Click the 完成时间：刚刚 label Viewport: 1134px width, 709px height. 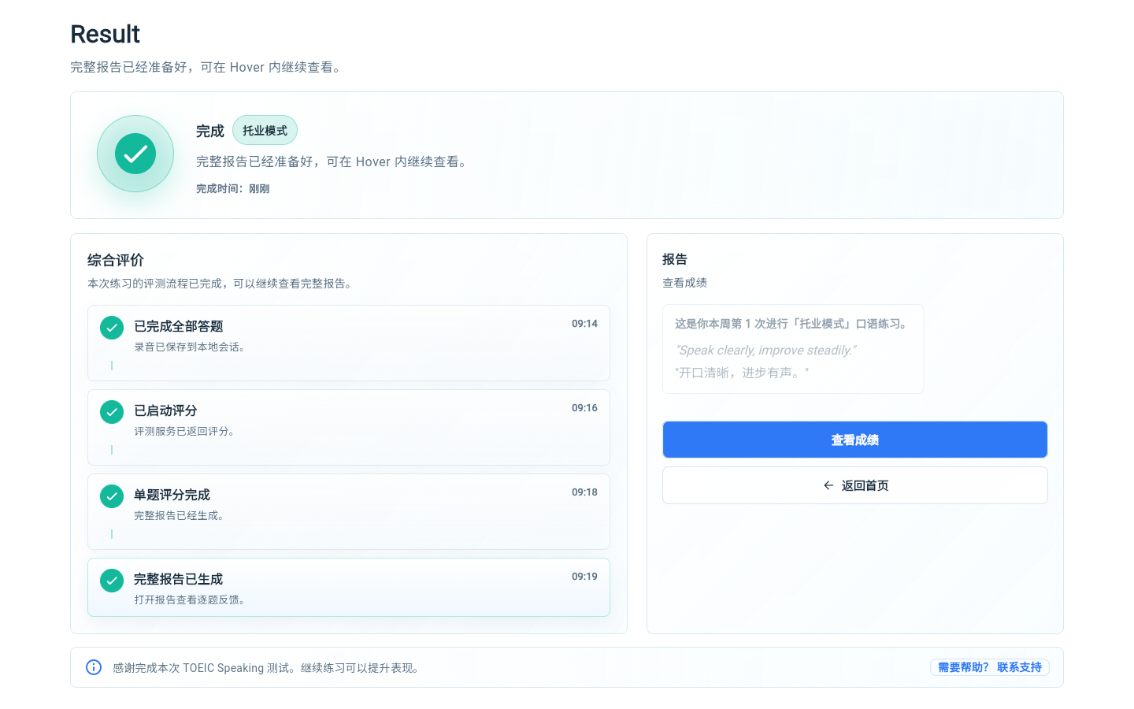[x=233, y=188]
